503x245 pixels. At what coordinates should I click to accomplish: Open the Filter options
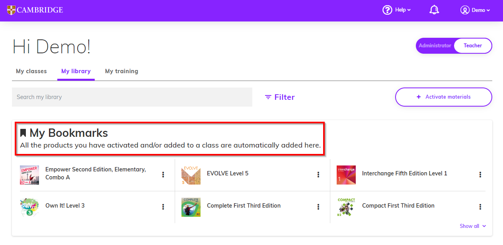pyautogui.click(x=280, y=97)
